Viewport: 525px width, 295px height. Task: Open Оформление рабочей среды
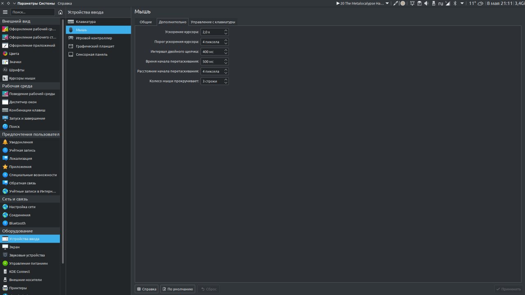[30, 29]
